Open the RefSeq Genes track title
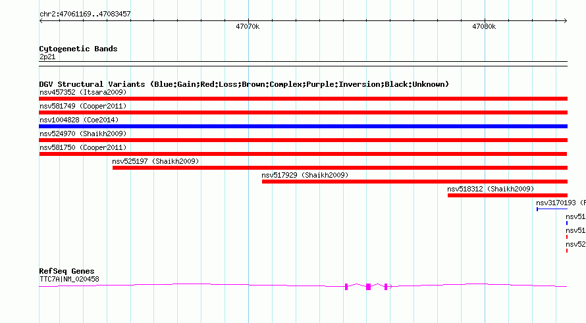 tap(67, 271)
